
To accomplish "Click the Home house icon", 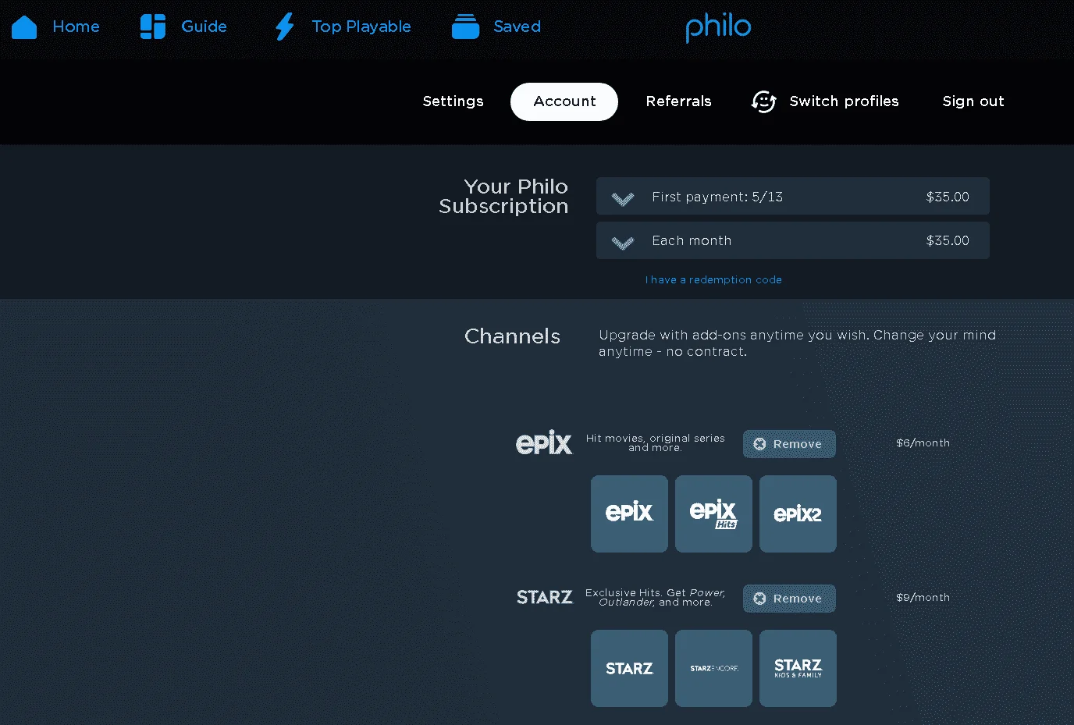I will [x=24, y=27].
